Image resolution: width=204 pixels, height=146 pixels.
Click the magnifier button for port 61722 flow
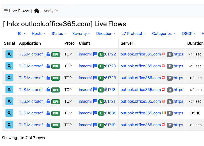pos(9,54)
